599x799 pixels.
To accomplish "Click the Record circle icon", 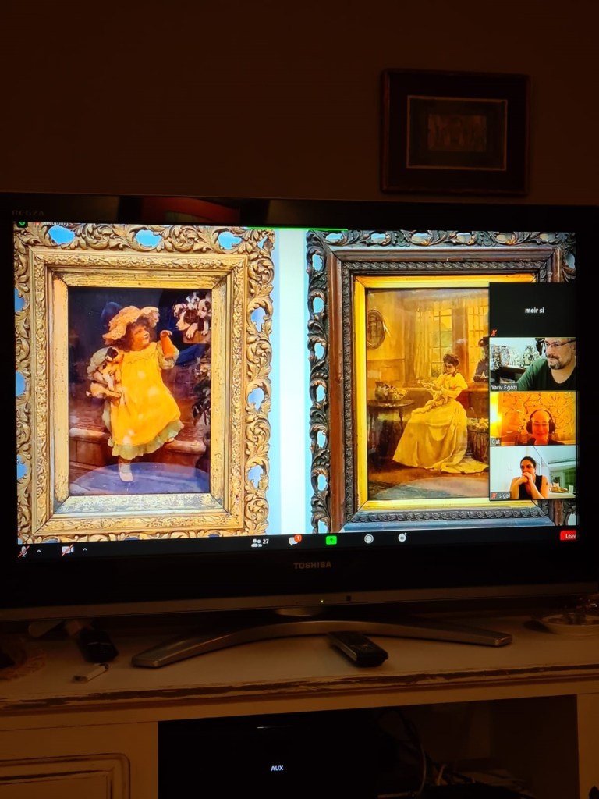I will tap(368, 538).
